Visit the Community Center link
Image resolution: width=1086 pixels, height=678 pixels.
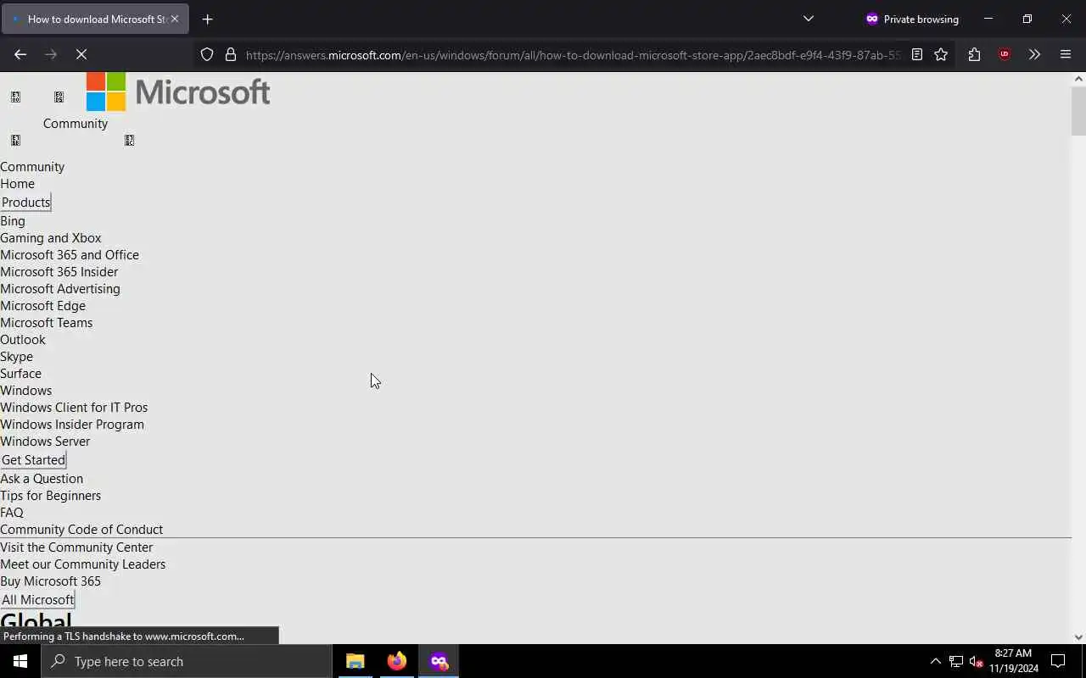click(x=76, y=547)
